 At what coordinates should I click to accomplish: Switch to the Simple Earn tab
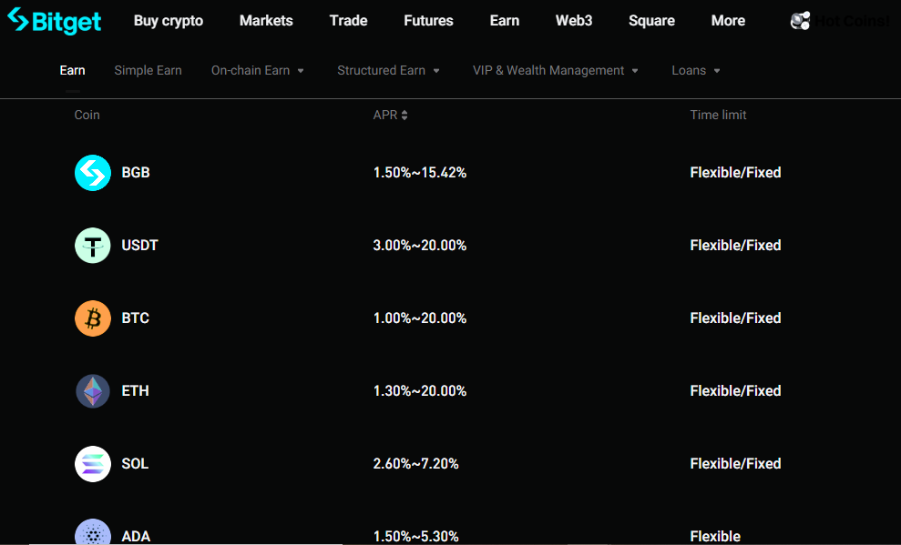point(148,70)
